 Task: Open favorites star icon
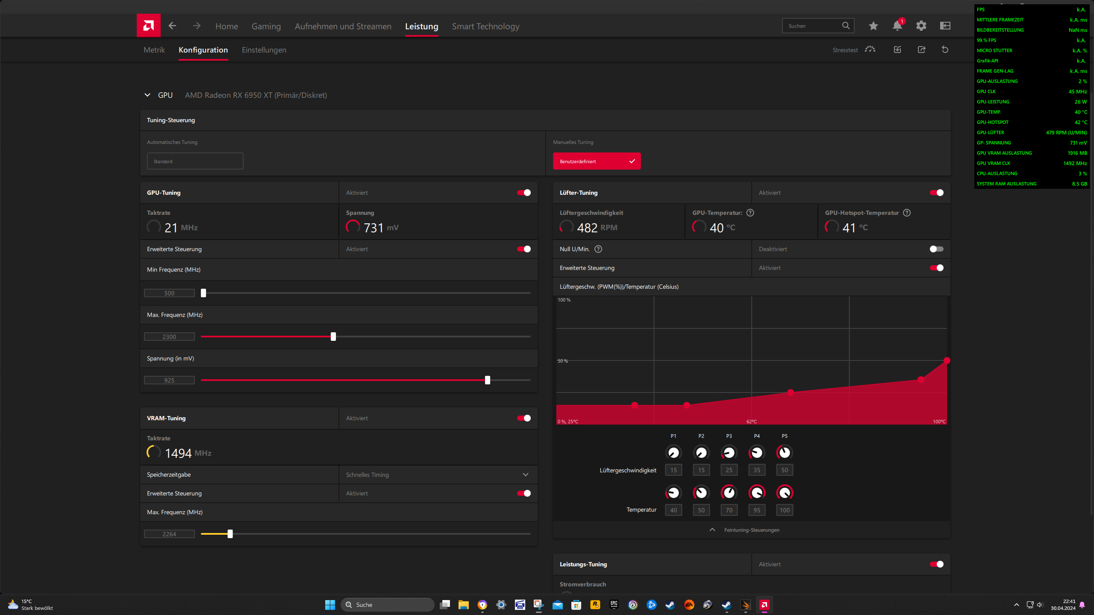pyautogui.click(x=873, y=26)
